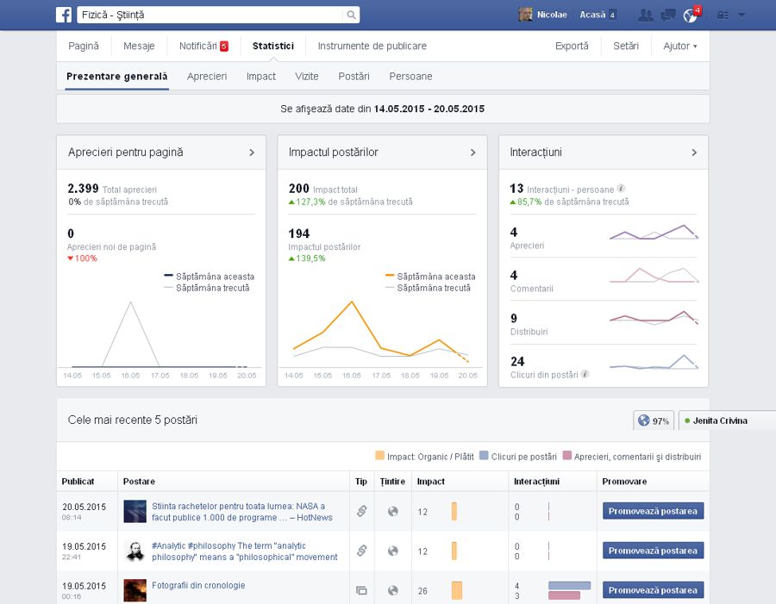Click the Facebook logo icon
This screenshot has width=776, height=604.
coord(63,15)
